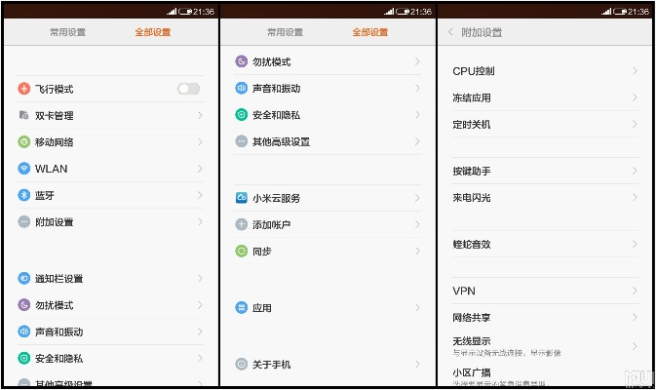Tap the 应用 label
656x390 pixels.
pos(262,308)
